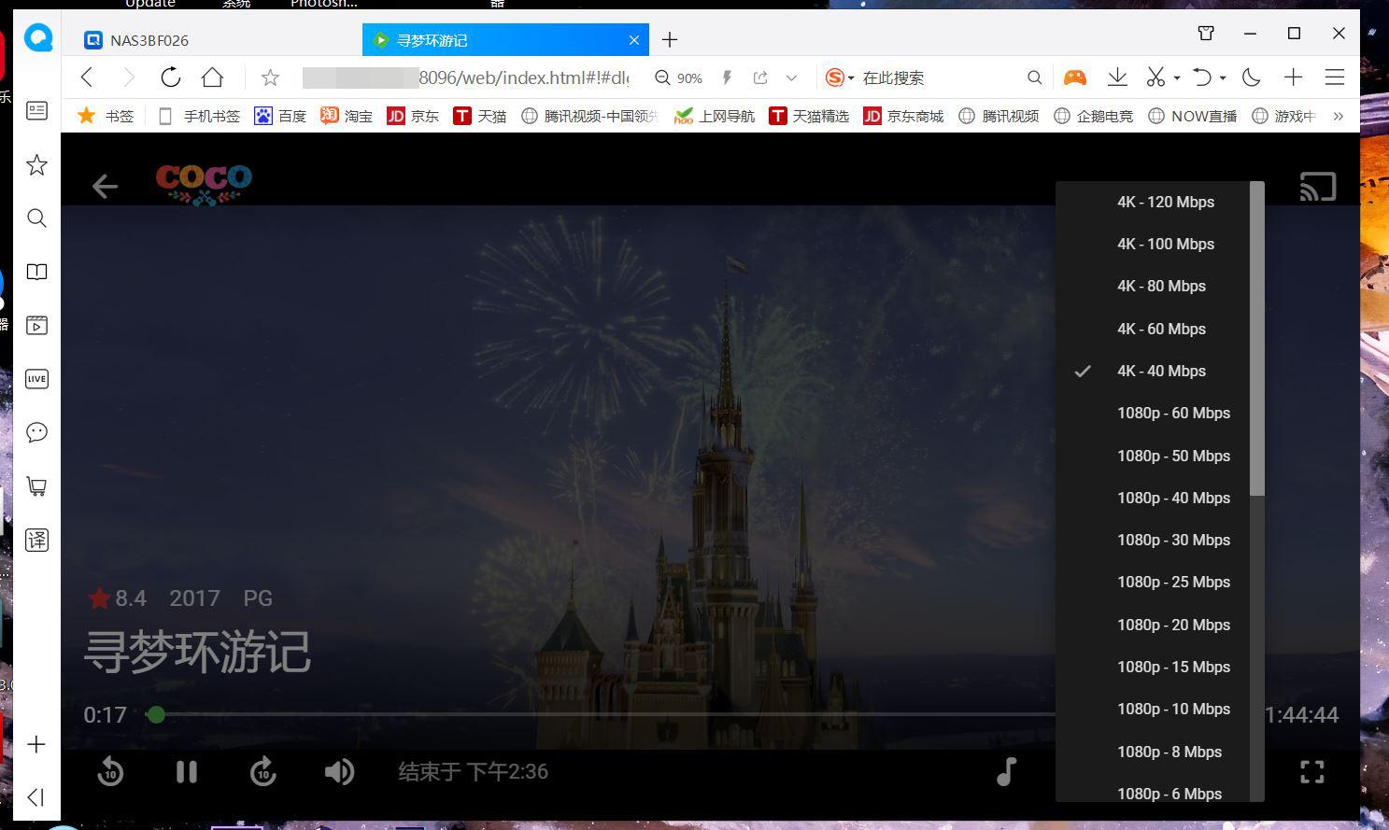Expand the address bar zoom options
Screen dimensions: 1389x830
point(792,77)
